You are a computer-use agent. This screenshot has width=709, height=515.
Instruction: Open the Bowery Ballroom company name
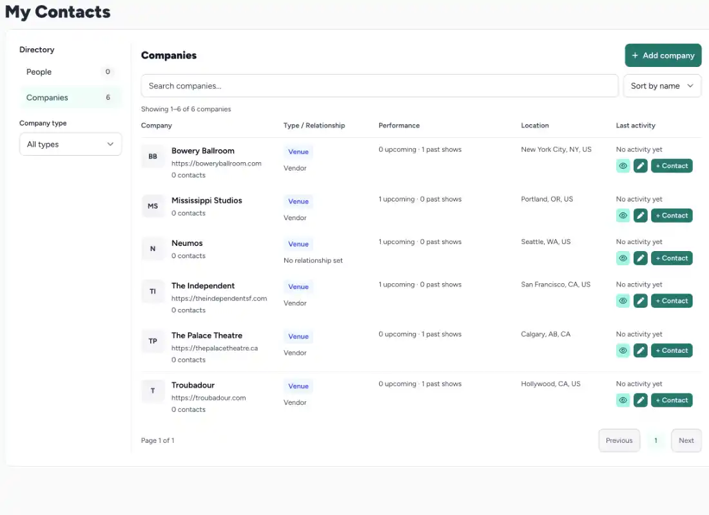pyautogui.click(x=202, y=151)
